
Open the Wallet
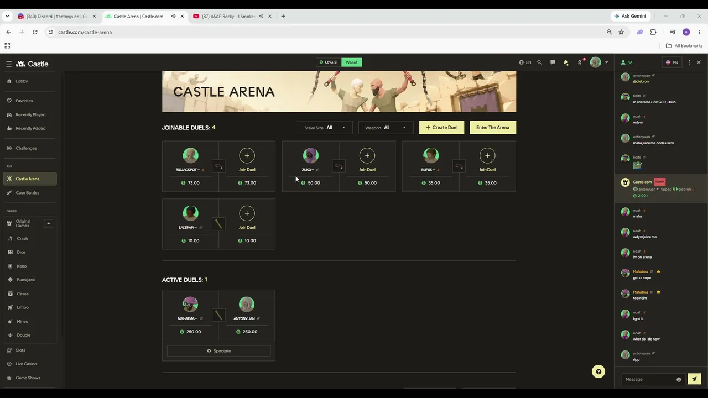click(352, 62)
